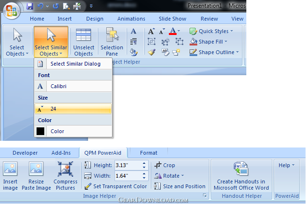Click the Clear Formatting eraser icon

click(x=166, y=52)
